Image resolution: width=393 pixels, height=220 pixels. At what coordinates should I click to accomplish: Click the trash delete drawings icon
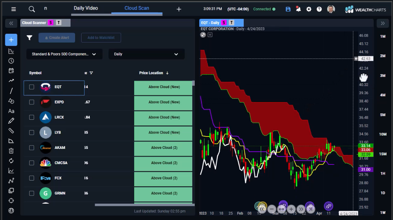pos(11,151)
